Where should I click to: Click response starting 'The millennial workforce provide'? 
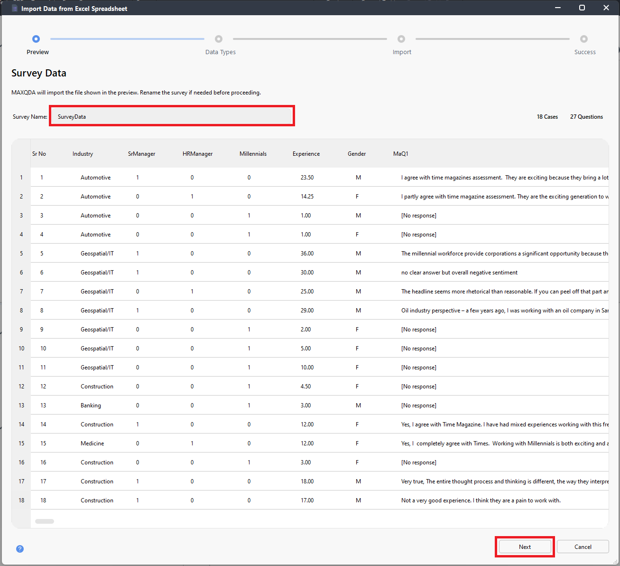(505, 254)
